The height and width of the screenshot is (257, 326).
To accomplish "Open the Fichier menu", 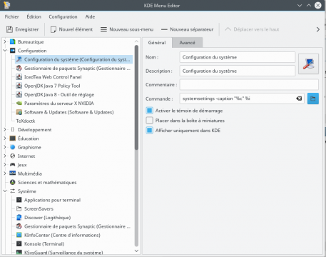I will (11, 16).
